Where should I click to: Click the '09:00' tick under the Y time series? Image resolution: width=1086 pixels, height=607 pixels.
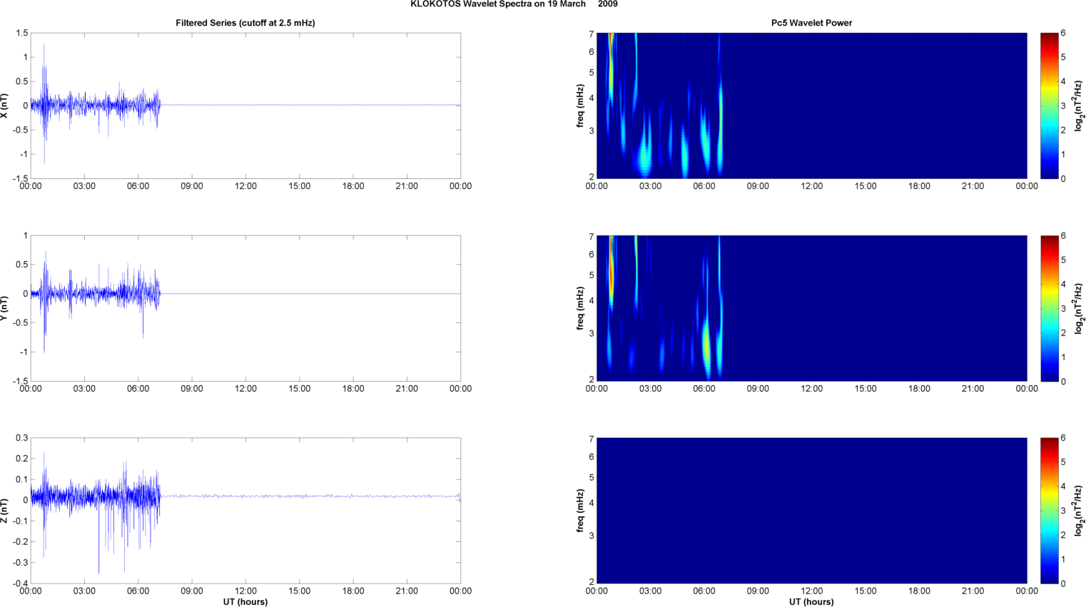click(192, 389)
